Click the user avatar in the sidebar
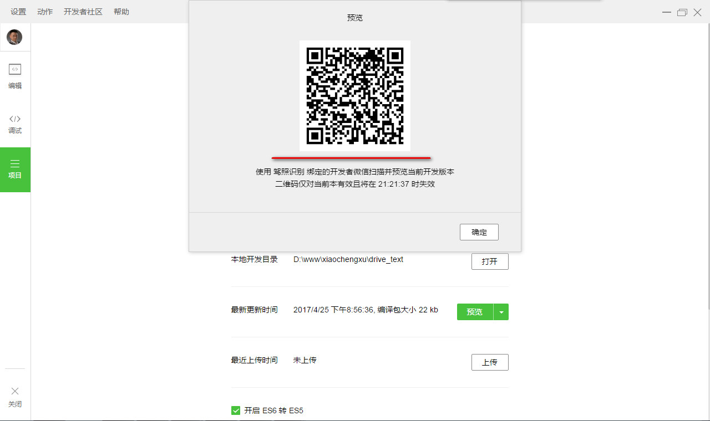 point(14,37)
